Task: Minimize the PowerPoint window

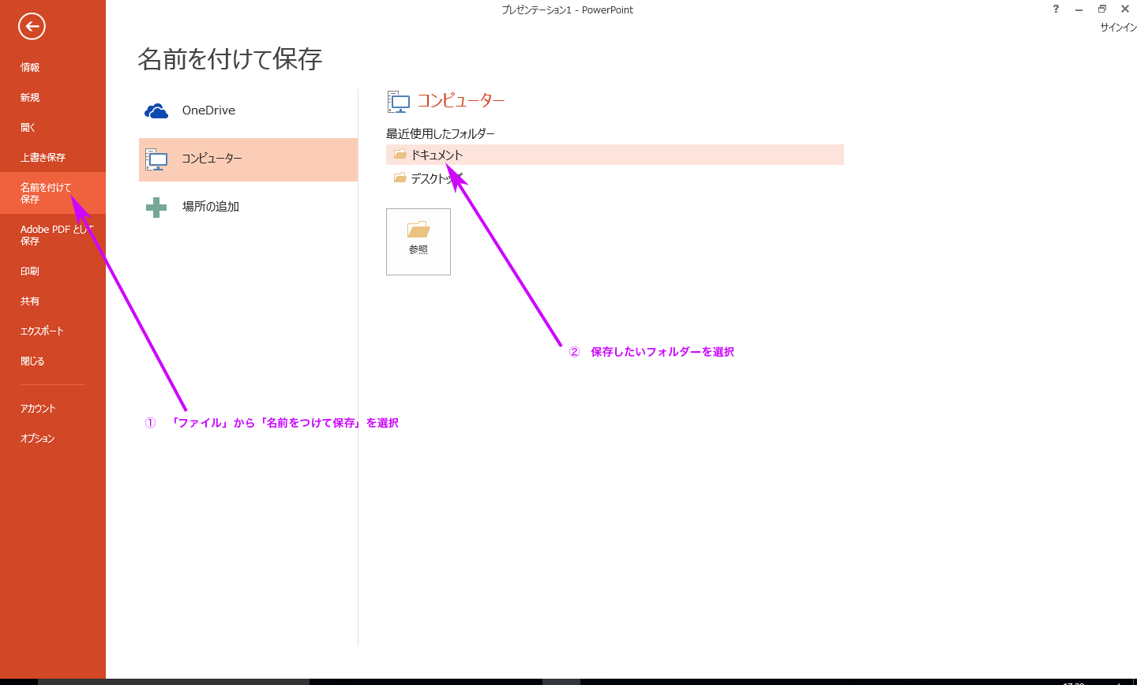Action: pyautogui.click(x=1079, y=9)
